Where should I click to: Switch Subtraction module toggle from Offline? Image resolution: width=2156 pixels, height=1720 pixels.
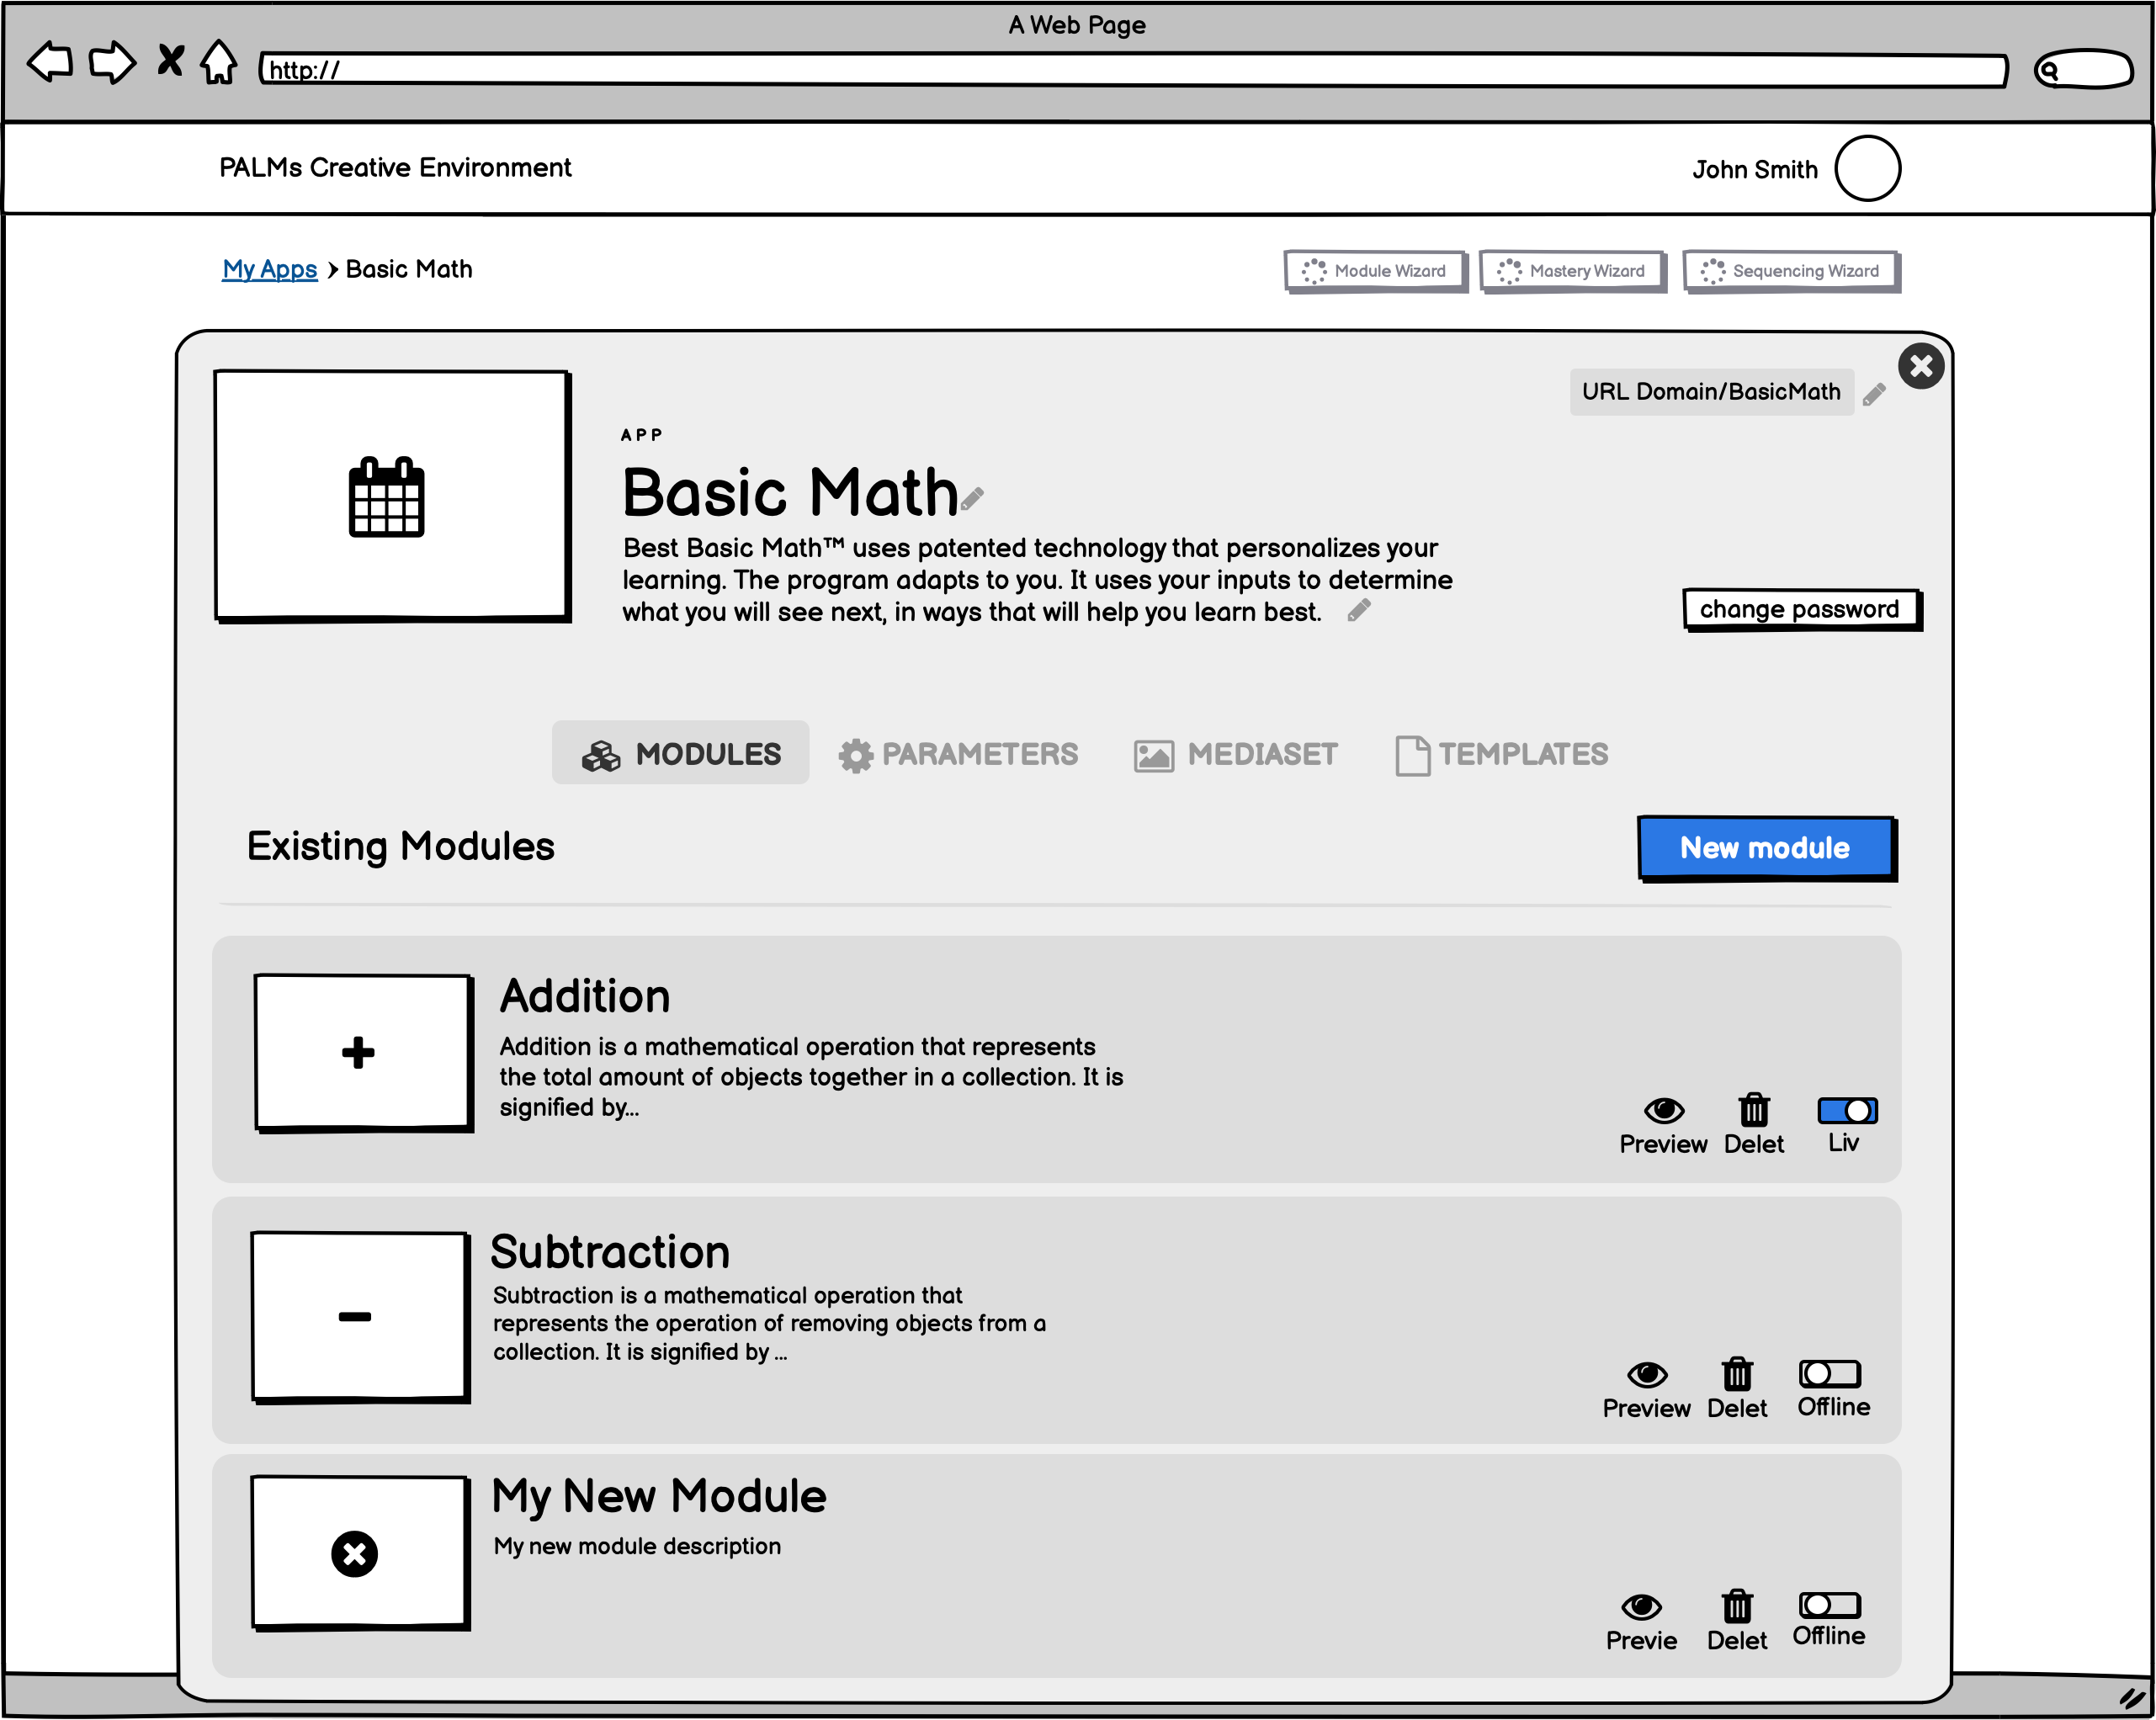click(1829, 1373)
